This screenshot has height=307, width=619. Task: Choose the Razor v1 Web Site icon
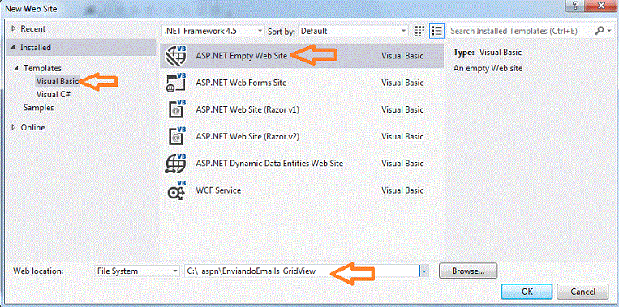pos(175,110)
